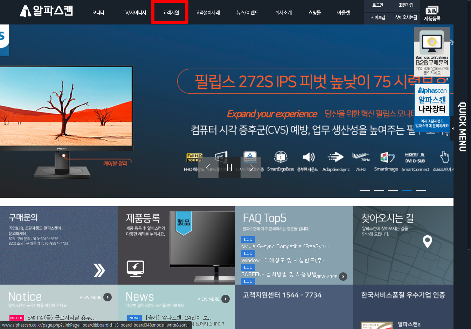Open FAQ Window 10 해상도 entry

click(x=284, y=260)
